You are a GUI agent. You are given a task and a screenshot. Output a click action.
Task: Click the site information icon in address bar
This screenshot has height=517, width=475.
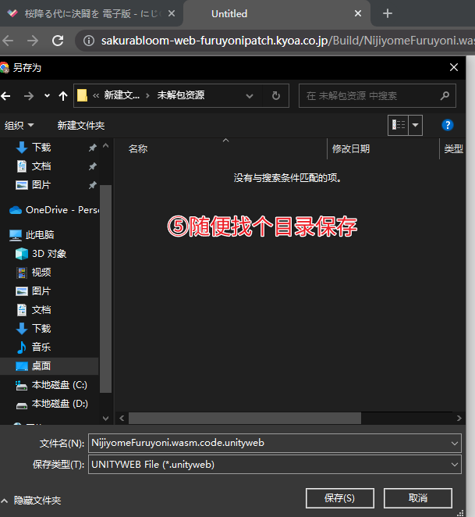pos(89,41)
